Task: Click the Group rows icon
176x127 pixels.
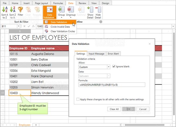Action: [x=61, y=9]
